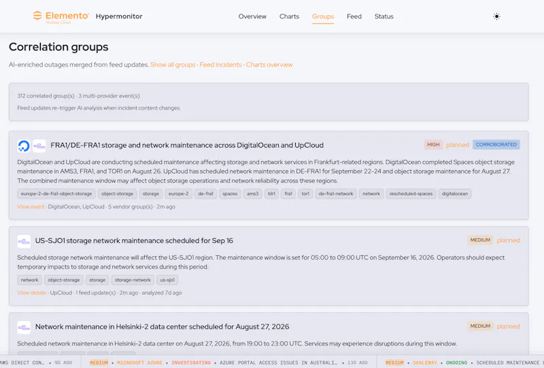Select the ams3 tag
This screenshot has height=368, width=544.
(252, 194)
